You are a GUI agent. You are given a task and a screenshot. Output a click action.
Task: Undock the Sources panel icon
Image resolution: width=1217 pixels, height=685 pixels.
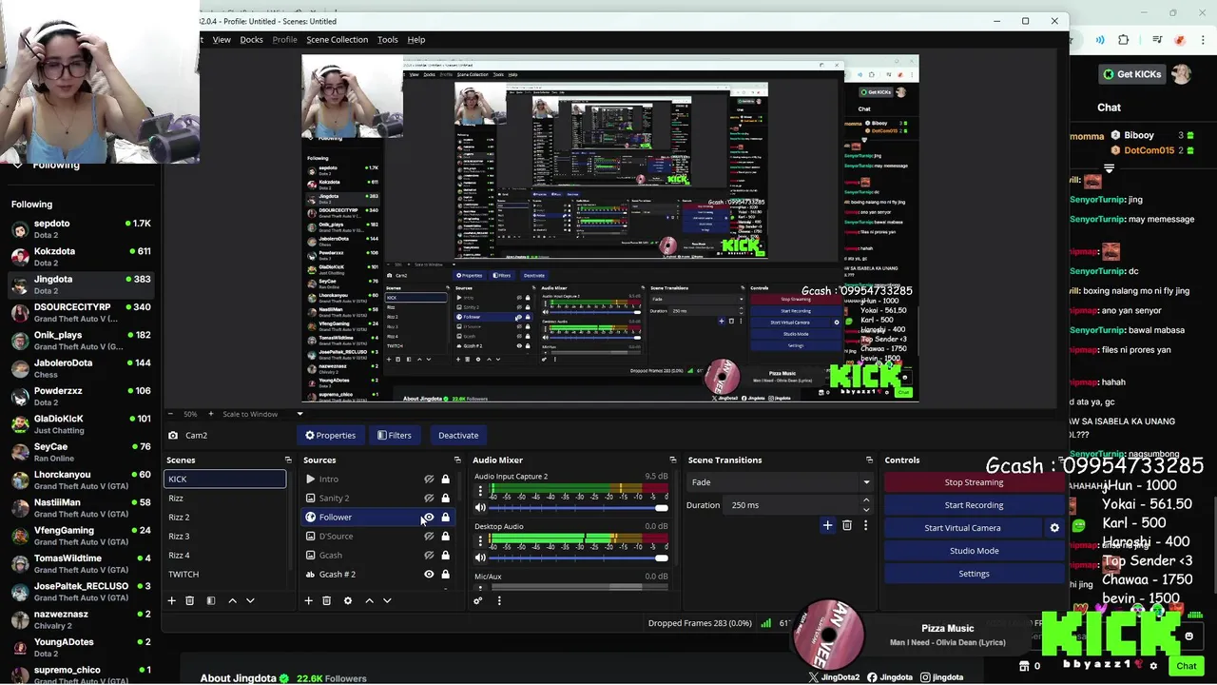pyautogui.click(x=459, y=460)
